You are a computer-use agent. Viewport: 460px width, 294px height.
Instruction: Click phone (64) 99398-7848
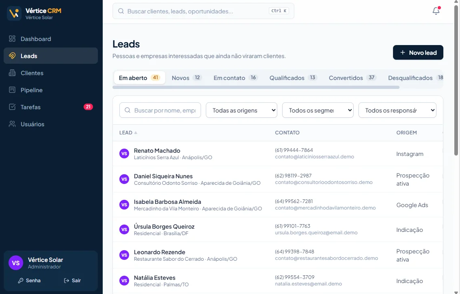294,251
